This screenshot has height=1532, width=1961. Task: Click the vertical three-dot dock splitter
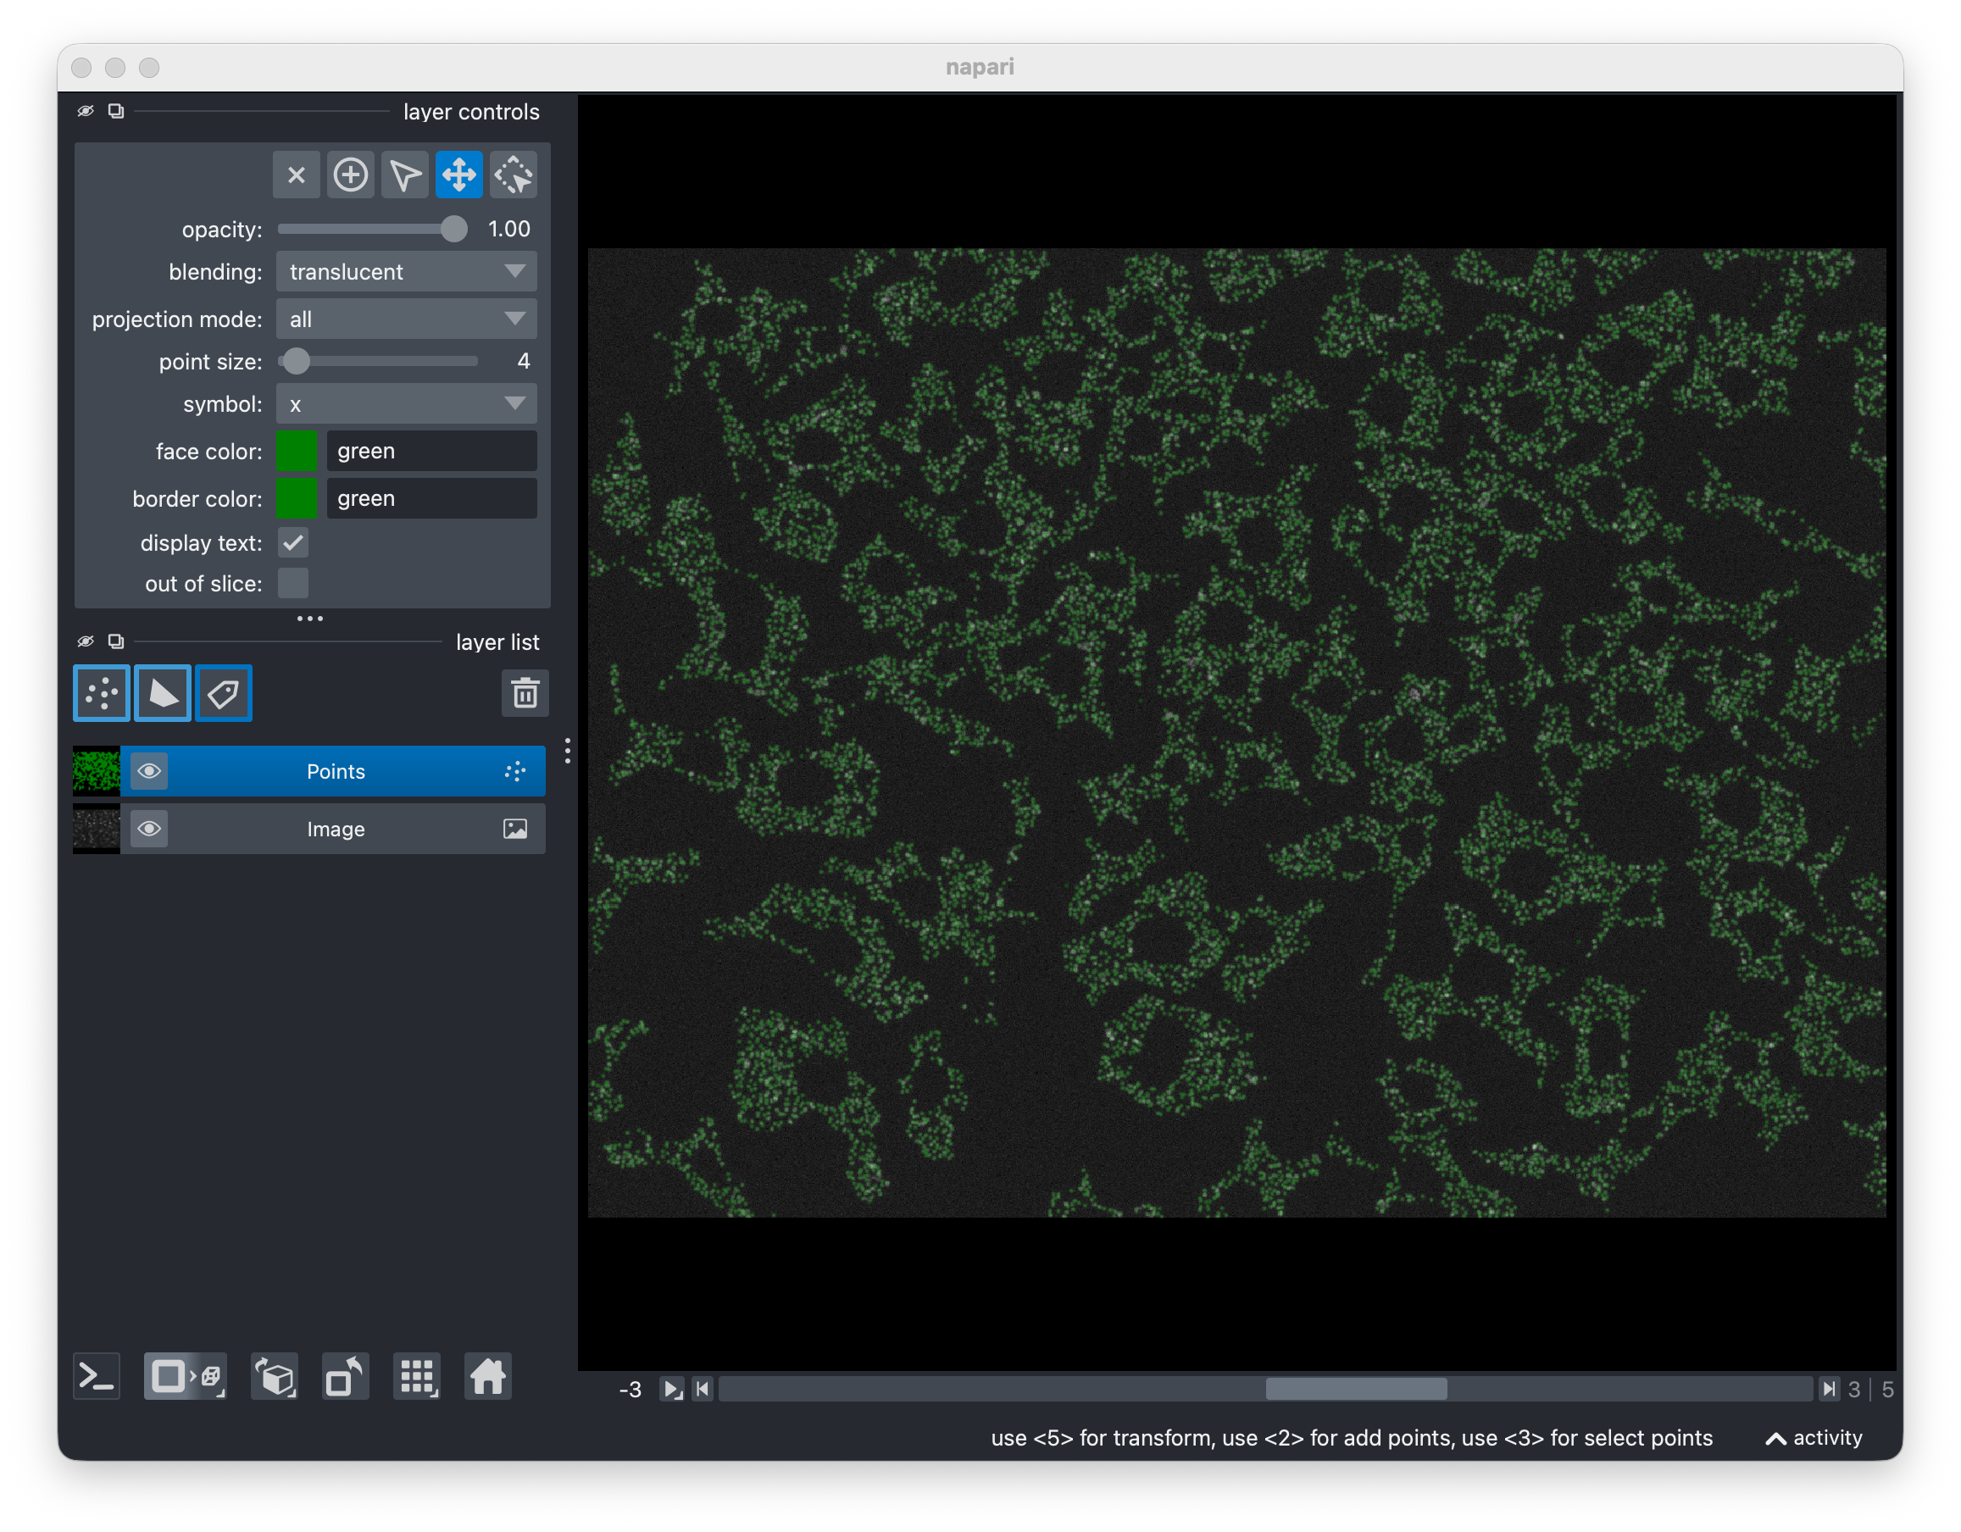[568, 751]
